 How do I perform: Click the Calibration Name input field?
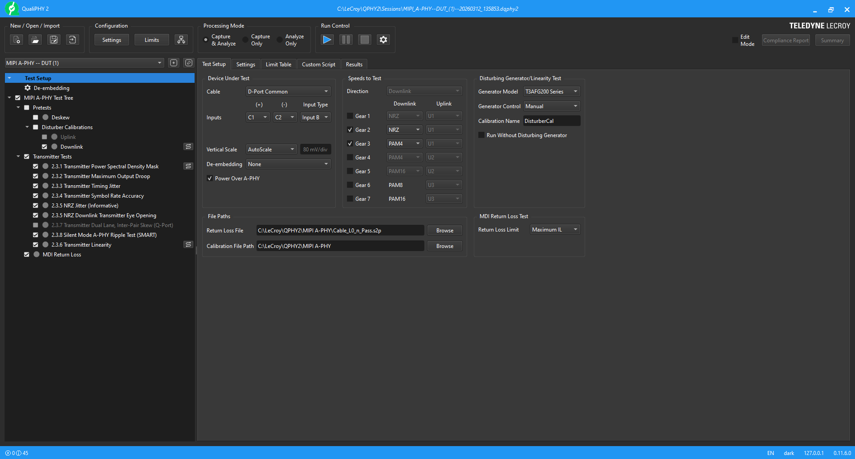coord(551,121)
